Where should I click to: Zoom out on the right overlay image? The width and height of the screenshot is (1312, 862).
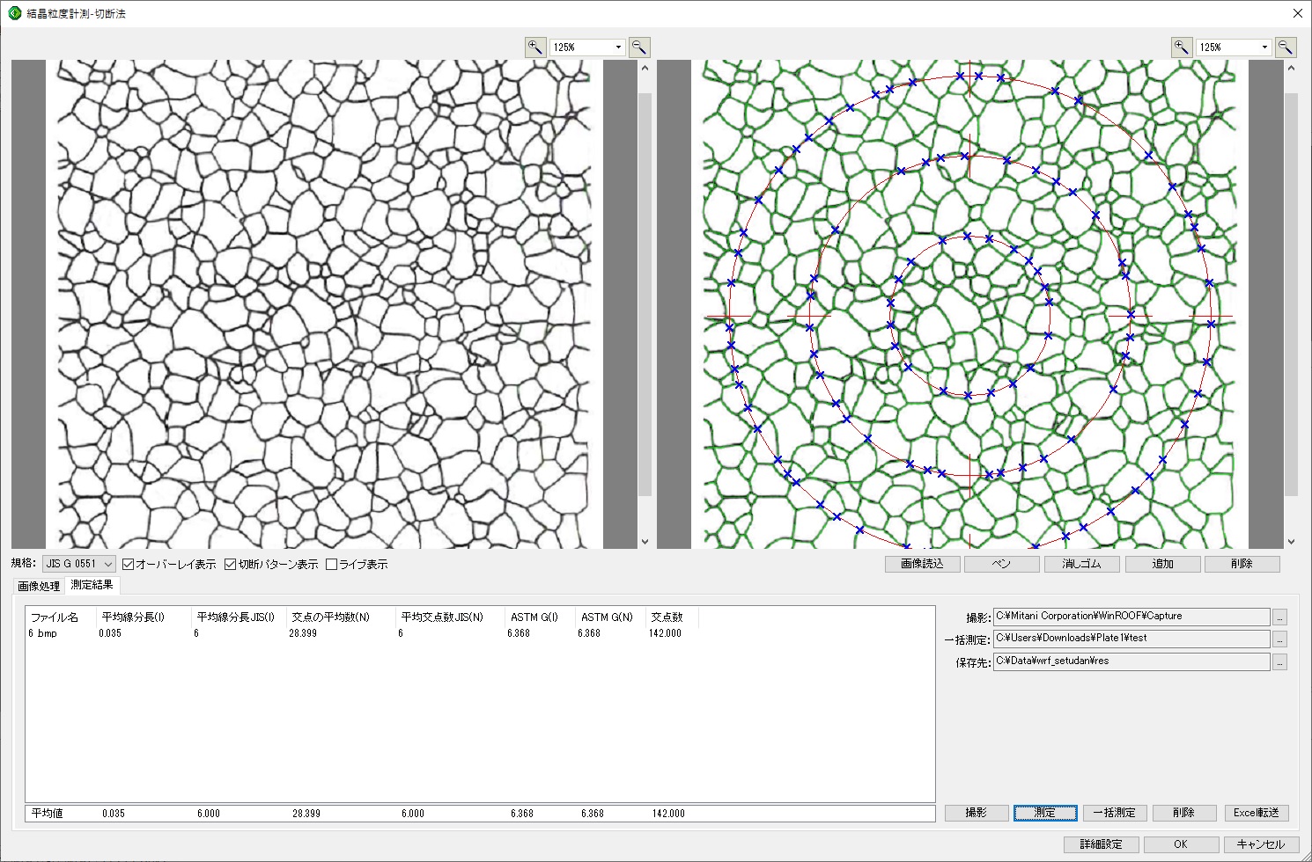click(1286, 47)
